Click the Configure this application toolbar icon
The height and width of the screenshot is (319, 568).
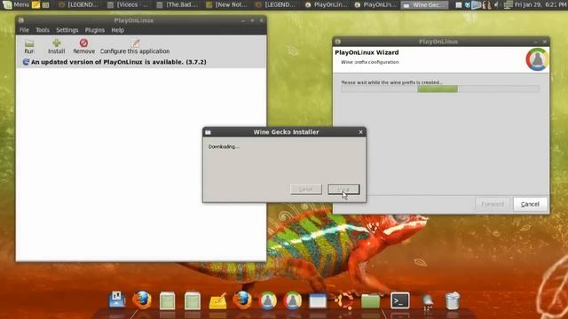coord(135,43)
